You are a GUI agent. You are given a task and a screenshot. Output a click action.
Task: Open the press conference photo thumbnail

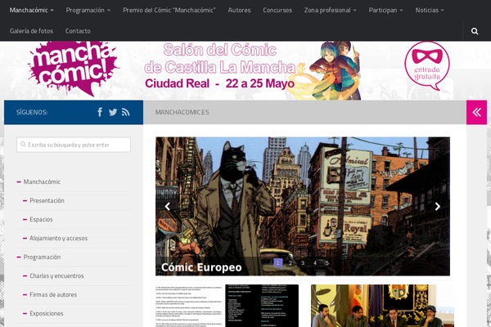pos(381,306)
